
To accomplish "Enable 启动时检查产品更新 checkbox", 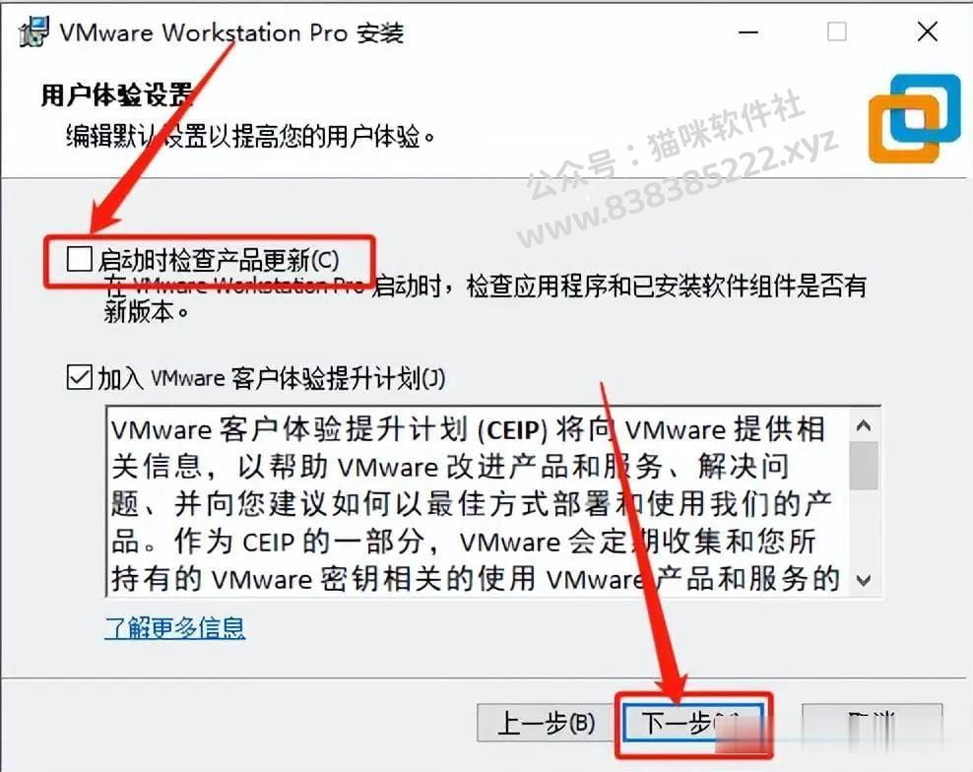I will (x=80, y=259).
